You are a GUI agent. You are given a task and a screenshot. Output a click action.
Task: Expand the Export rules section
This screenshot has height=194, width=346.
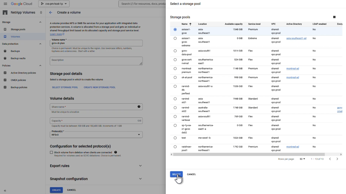140,166
